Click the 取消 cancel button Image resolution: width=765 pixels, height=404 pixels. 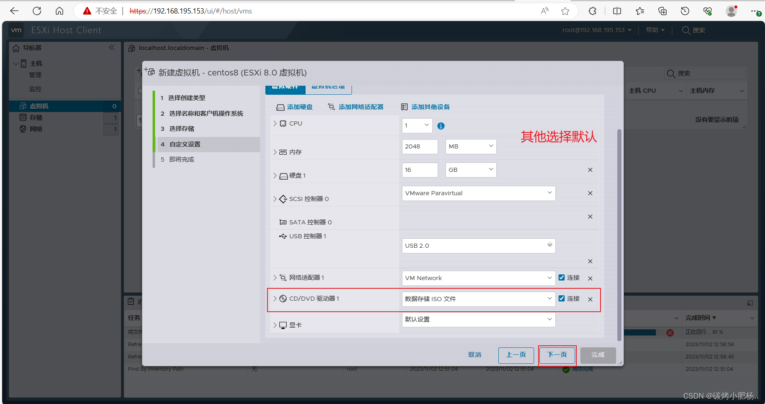coord(475,355)
